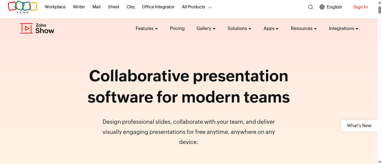Click the "software for modern teams" headline line
The width and height of the screenshot is (382, 164).
coord(189,97)
